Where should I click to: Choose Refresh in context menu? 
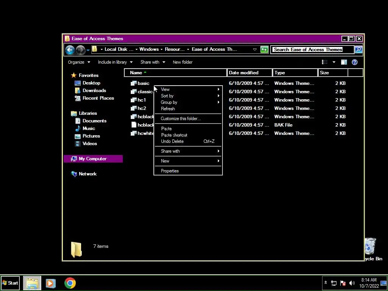(x=188, y=109)
